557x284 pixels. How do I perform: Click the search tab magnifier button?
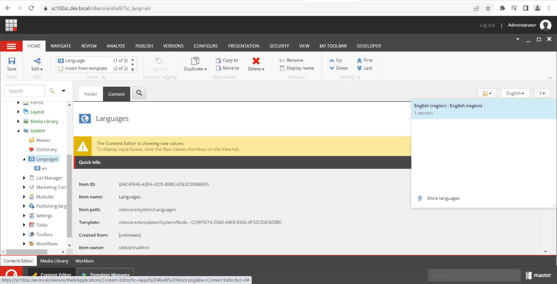[x=139, y=93]
